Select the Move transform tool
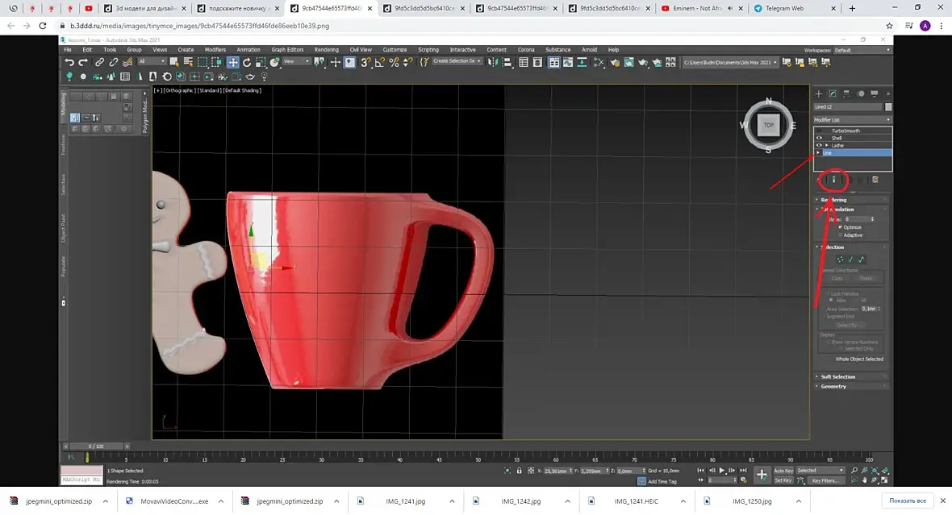Viewport: 952px width, 515px height. pos(232,62)
